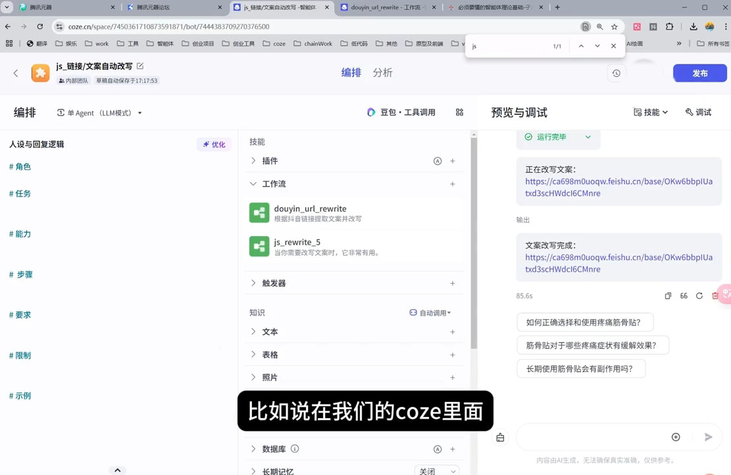This screenshot has height=475, width=731.
Task: Switch to the douyin_url_rewrite browser tab
Action: click(x=389, y=7)
